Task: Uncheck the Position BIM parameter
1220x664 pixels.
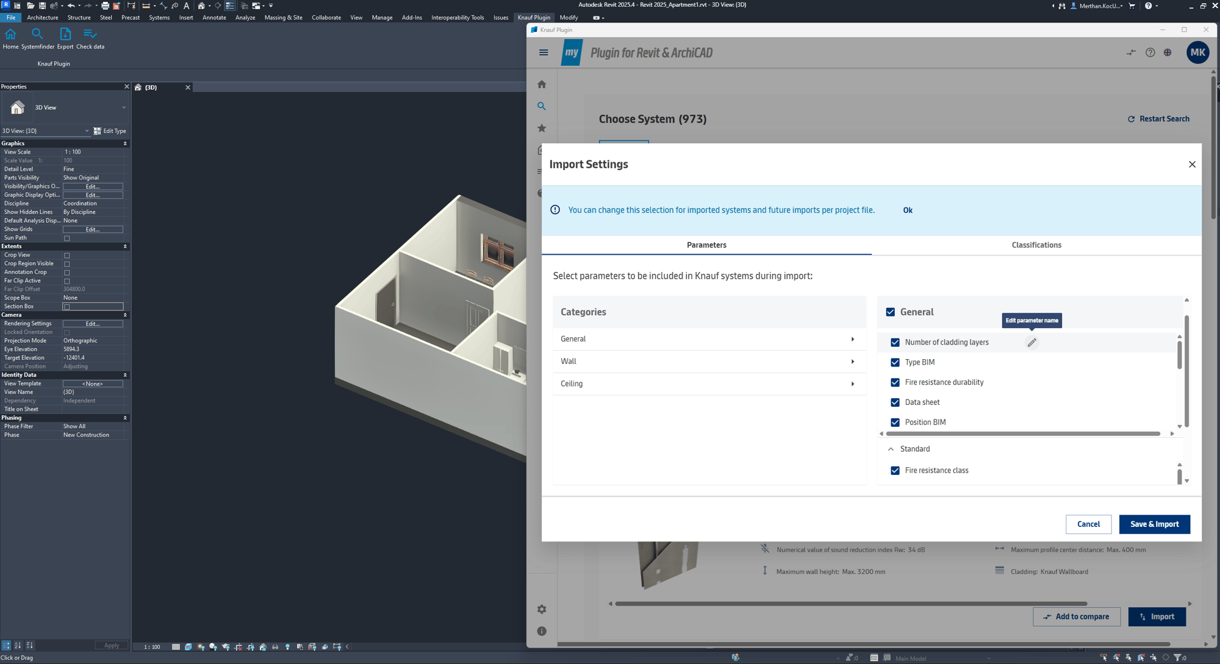Action: pyautogui.click(x=895, y=423)
